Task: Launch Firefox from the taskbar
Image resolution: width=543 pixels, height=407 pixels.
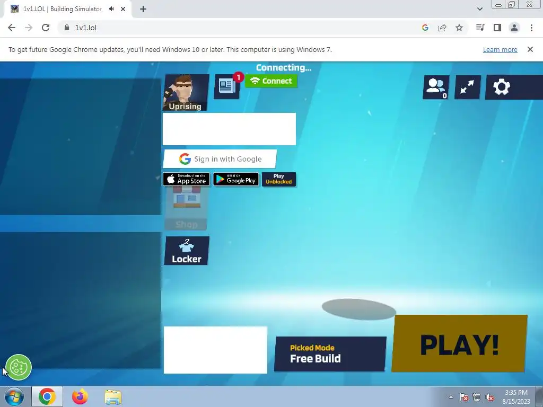Action: [80, 396]
